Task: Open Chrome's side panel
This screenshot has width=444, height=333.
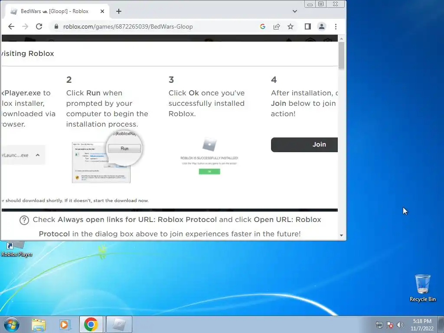Action: 308,26
